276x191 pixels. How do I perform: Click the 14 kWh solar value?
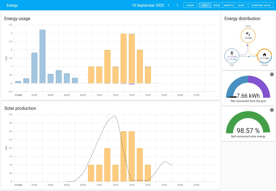click(x=248, y=38)
